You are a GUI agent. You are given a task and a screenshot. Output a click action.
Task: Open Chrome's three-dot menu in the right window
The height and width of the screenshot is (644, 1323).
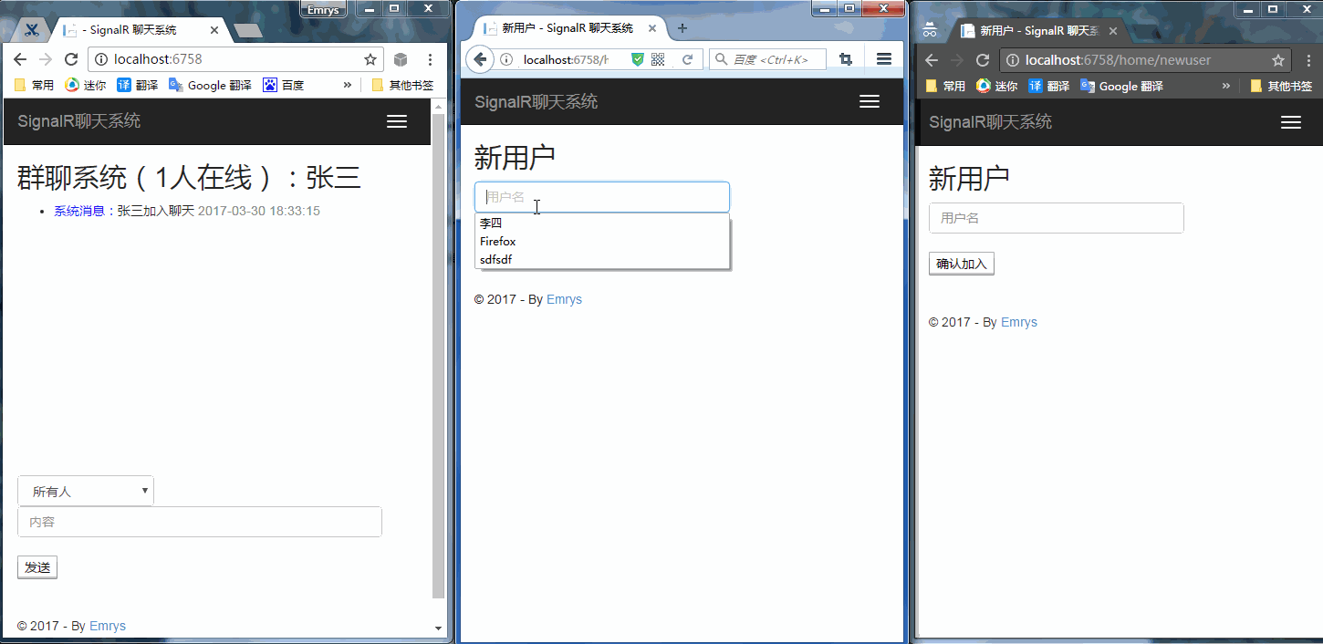[1309, 58]
